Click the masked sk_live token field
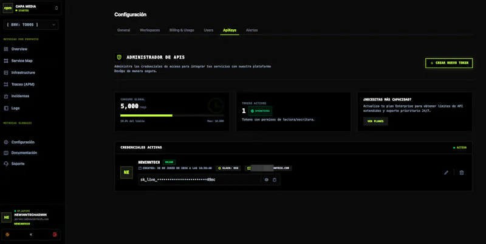Image resolution: width=486 pixels, height=244 pixels. [x=200, y=180]
